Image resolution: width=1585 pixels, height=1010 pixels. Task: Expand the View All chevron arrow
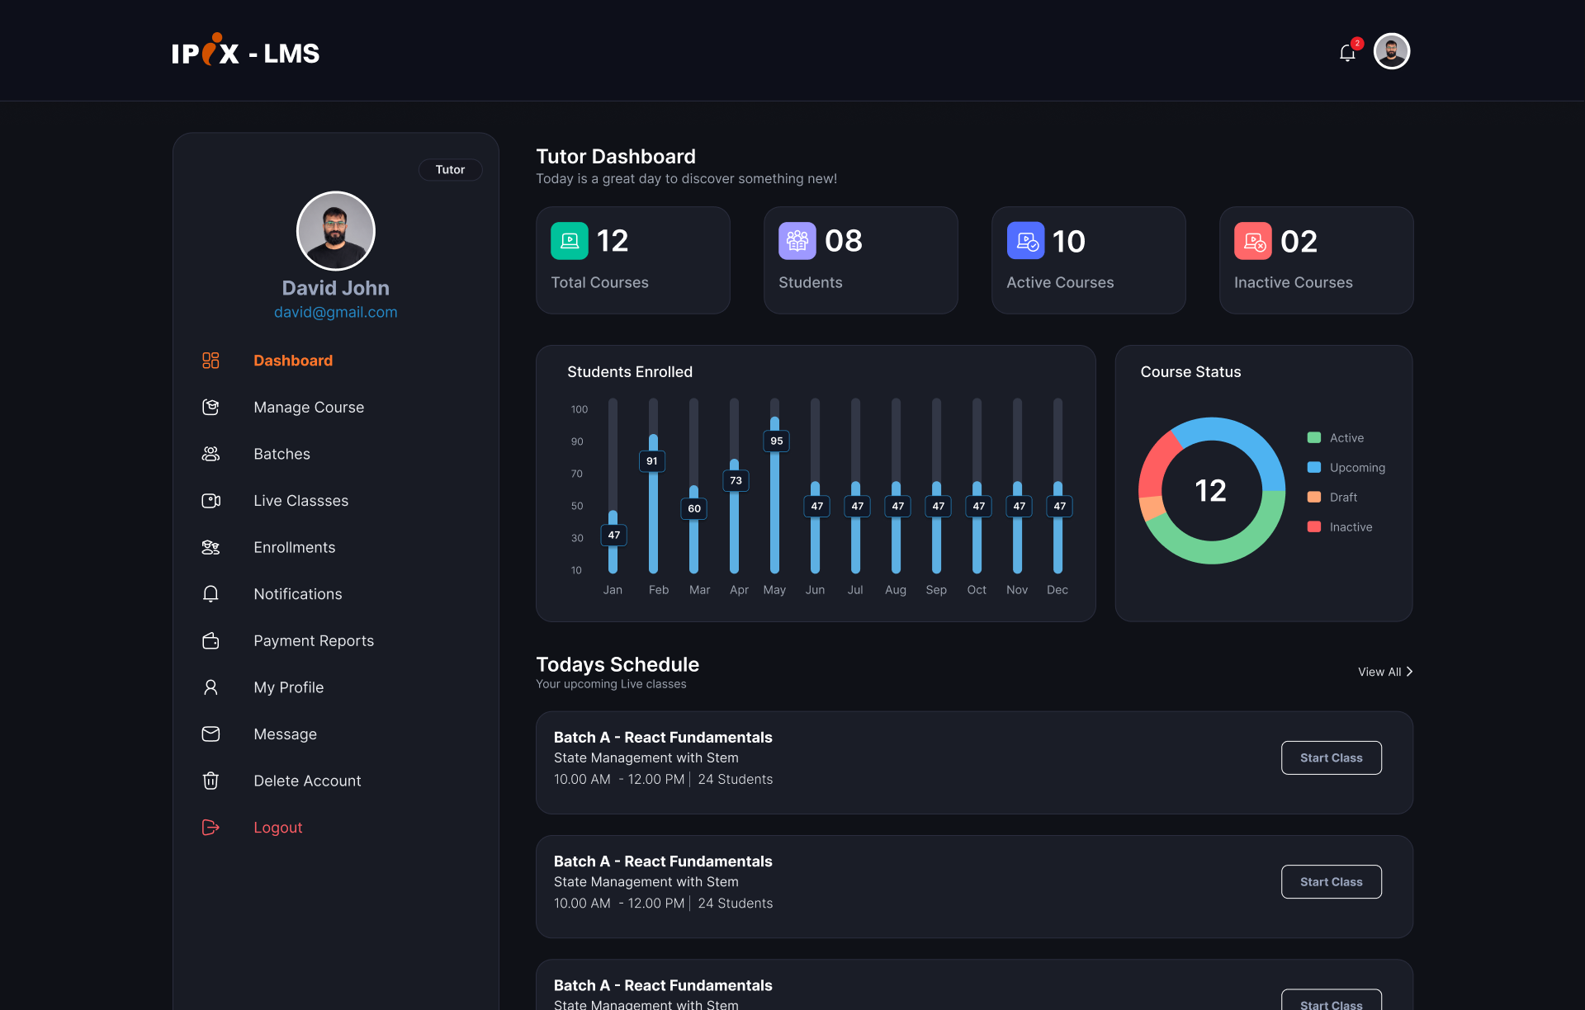1409,672
